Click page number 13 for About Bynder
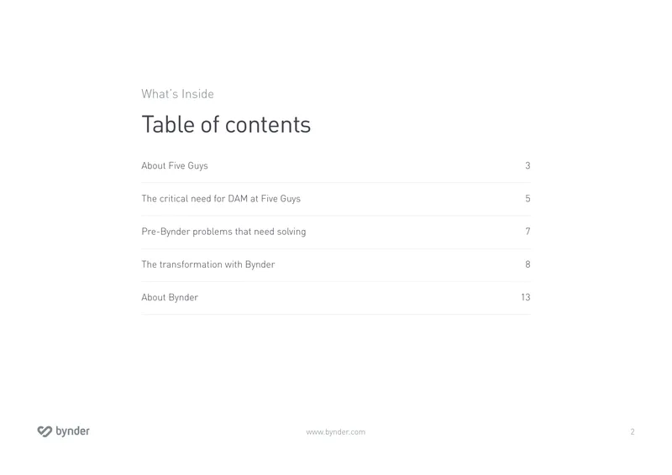Screen dimensions: 672x475 (526, 298)
